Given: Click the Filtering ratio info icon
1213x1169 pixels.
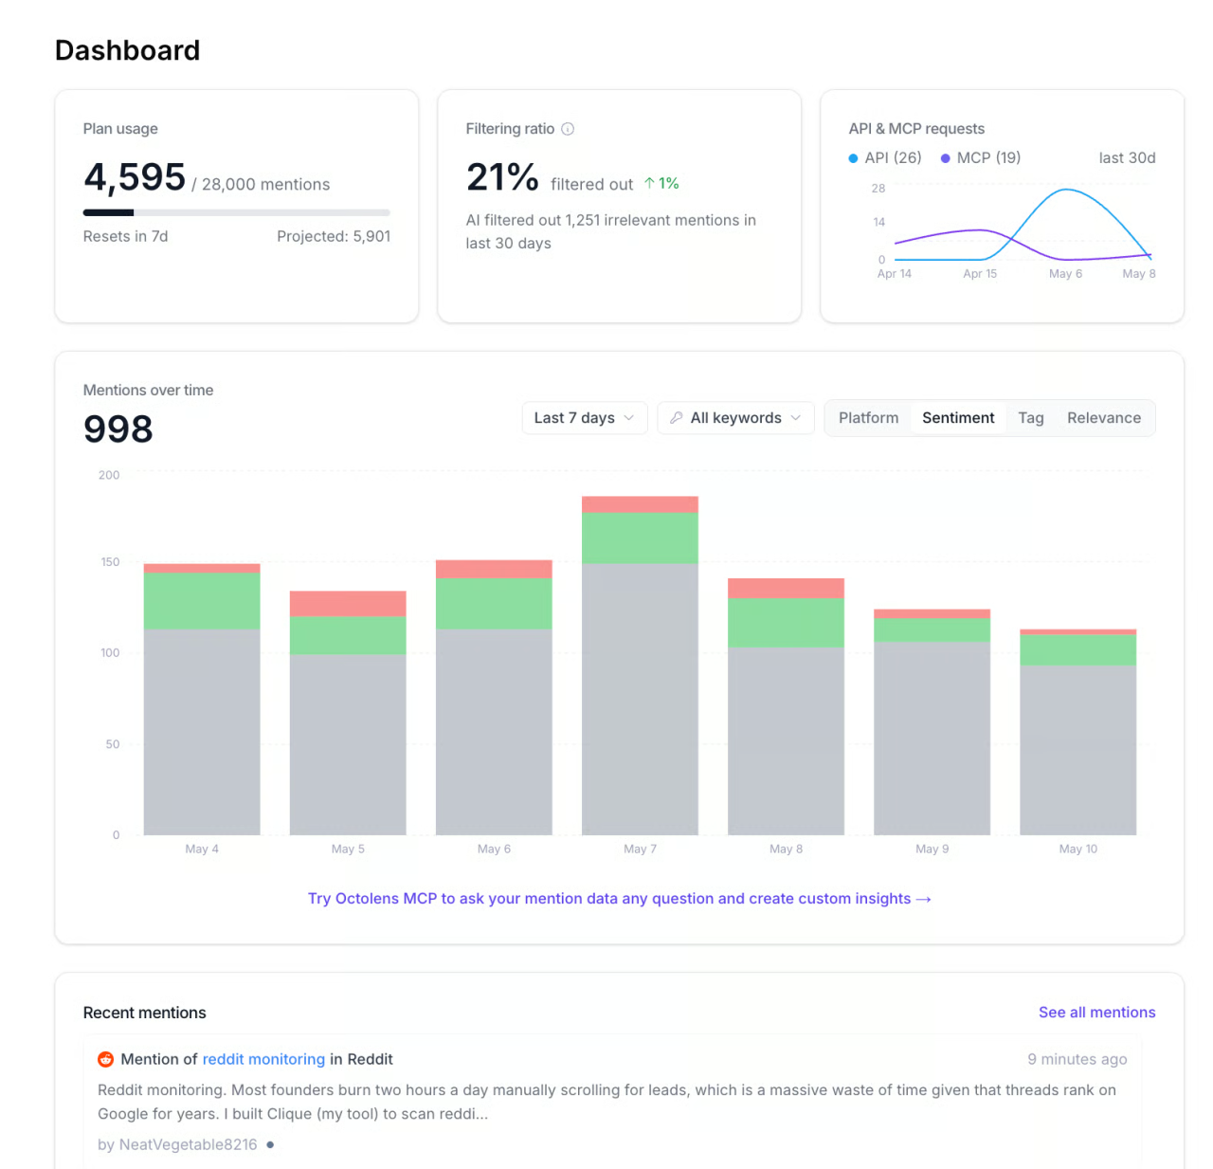Looking at the screenshot, I should (568, 129).
